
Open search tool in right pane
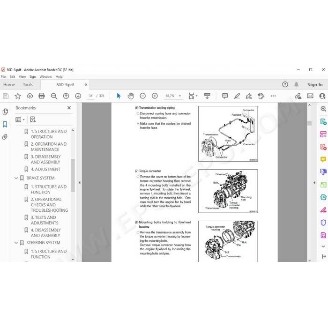pyautogui.click(x=323, y=109)
